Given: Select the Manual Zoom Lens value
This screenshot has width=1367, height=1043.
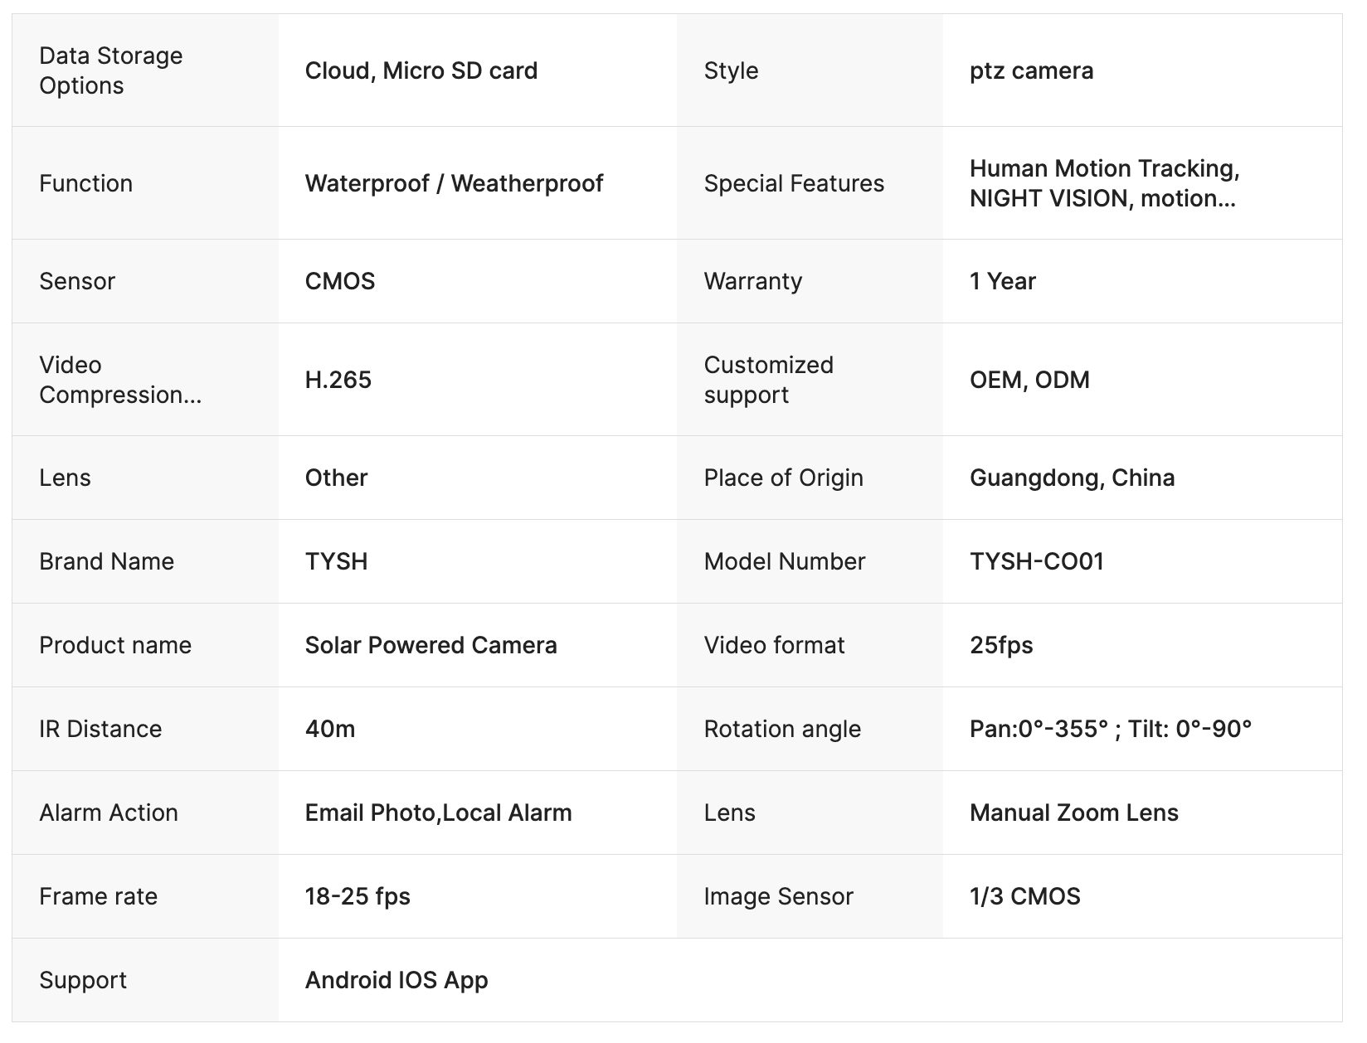Looking at the screenshot, I should 1073,813.
